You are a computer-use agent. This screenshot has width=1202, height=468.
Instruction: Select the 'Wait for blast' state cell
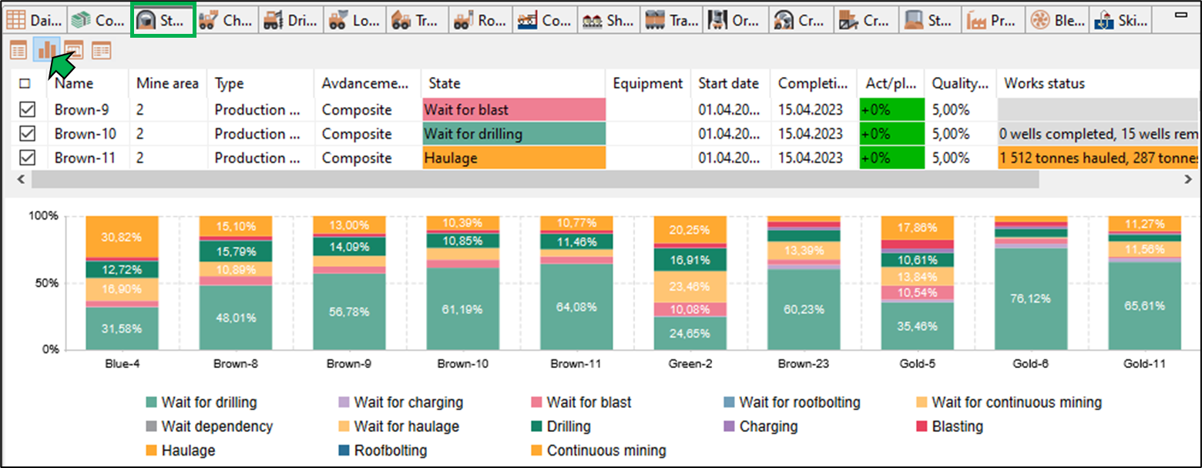514,109
